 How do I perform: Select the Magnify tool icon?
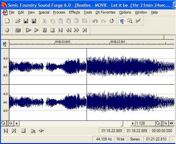click(130, 21)
